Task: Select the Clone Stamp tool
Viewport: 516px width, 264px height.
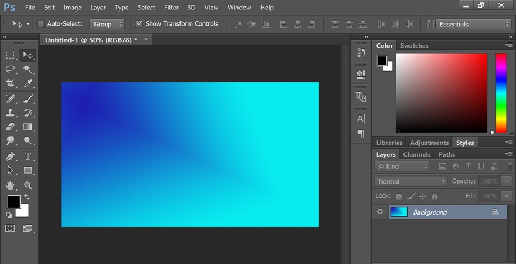Action: tap(10, 113)
